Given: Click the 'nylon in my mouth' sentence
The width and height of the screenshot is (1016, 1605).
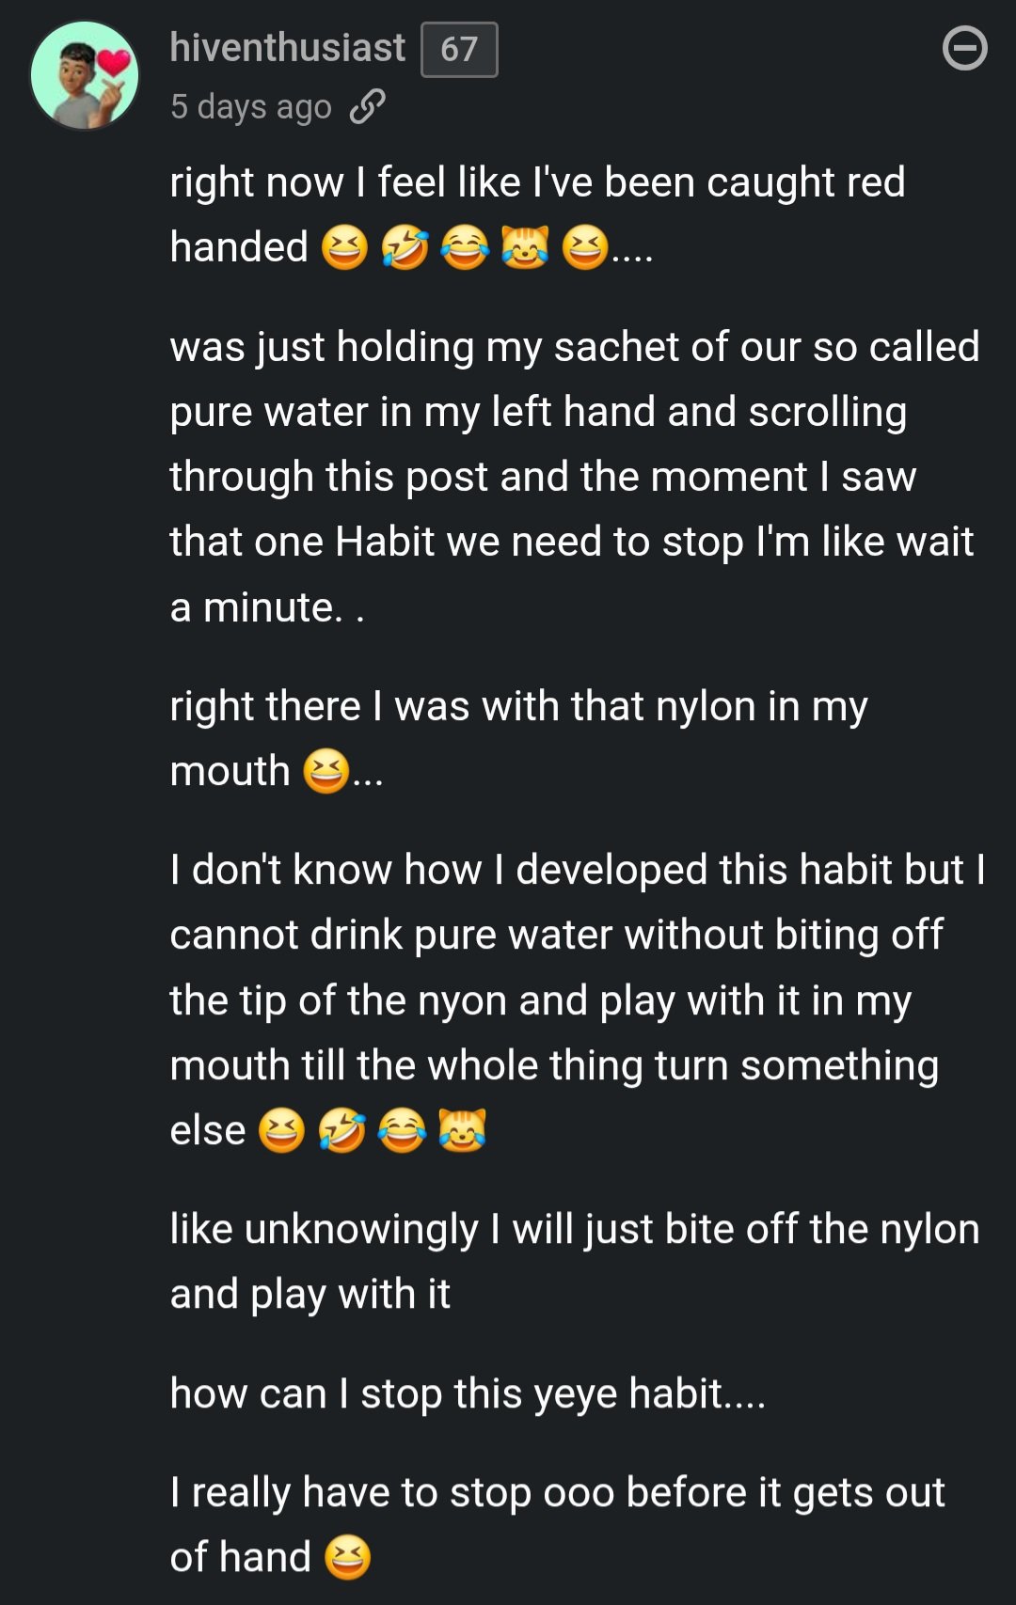Looking at the screenshot, I should click(x=517, y=707).
